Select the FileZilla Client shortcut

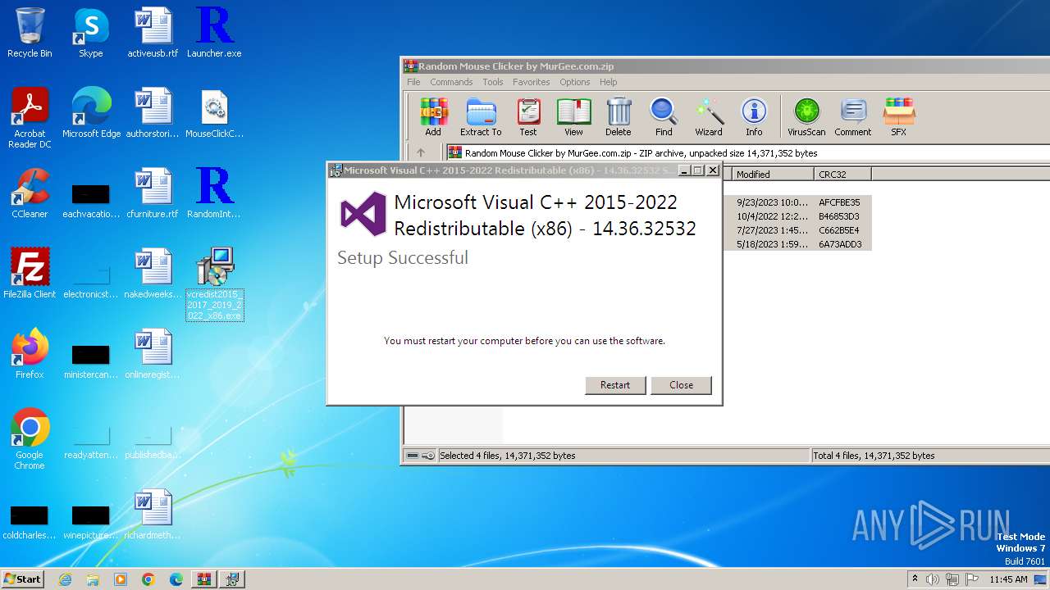30,274
